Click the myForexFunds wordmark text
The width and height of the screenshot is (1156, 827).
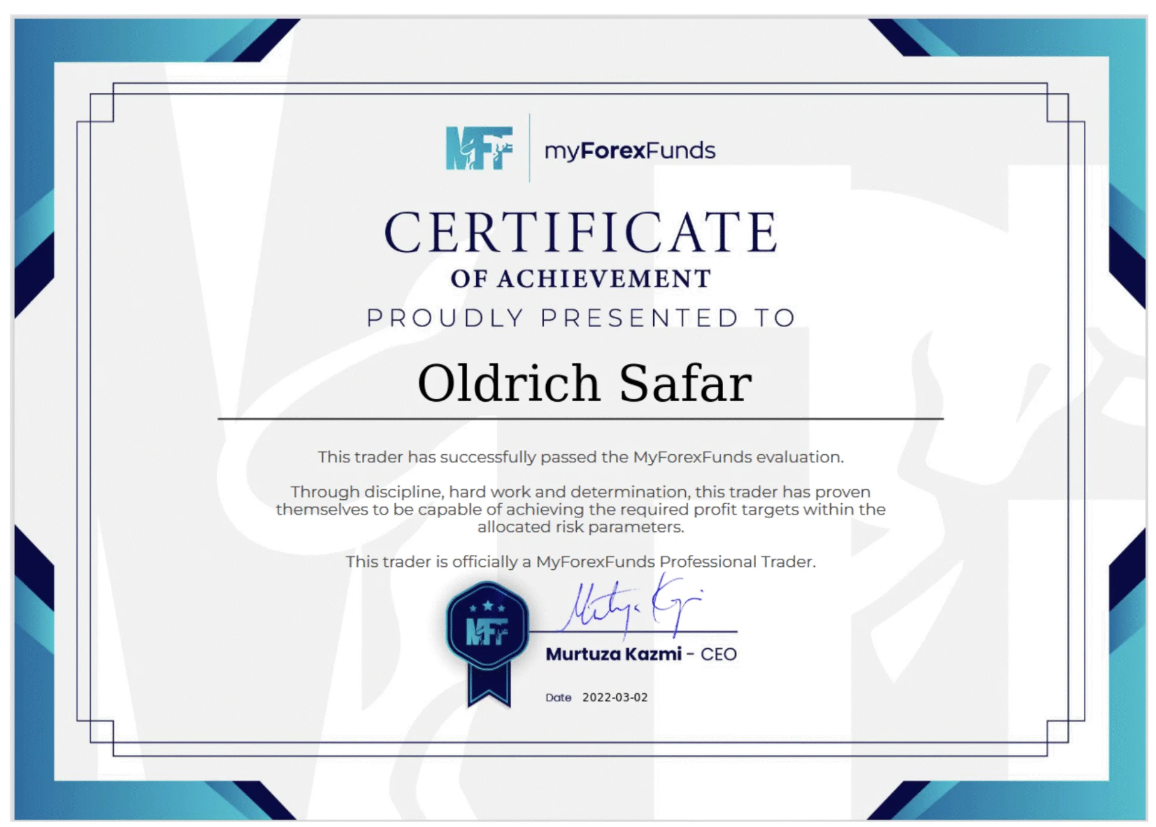click(630, 151)
